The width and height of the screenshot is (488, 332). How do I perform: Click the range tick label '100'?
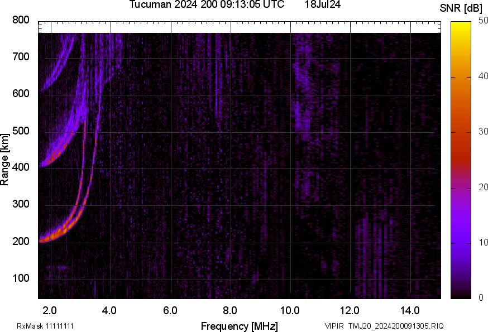(x=21, y=278)
